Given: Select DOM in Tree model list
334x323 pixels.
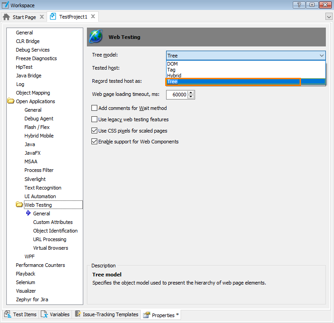Looking at the screenshot, I should (x=172, y=64).
